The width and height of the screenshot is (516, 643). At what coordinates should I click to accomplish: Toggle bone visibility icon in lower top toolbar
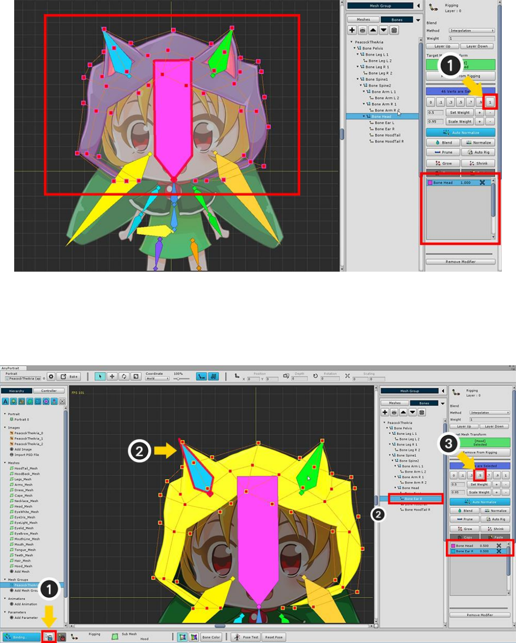pyautogui.click(x=202, y=376)
